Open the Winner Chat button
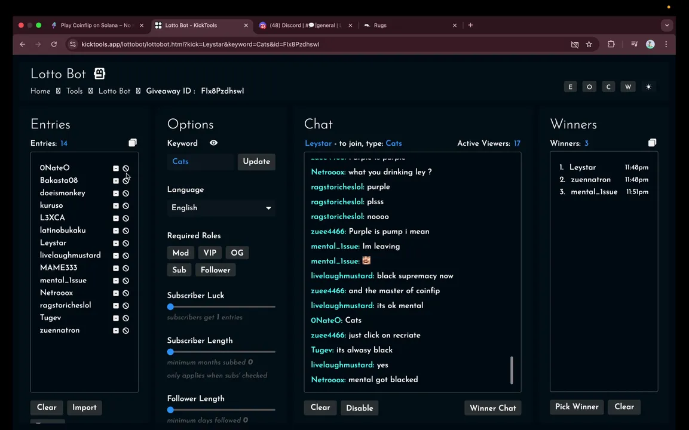This screenshot has width=689, height=430. tap(493, 408)
